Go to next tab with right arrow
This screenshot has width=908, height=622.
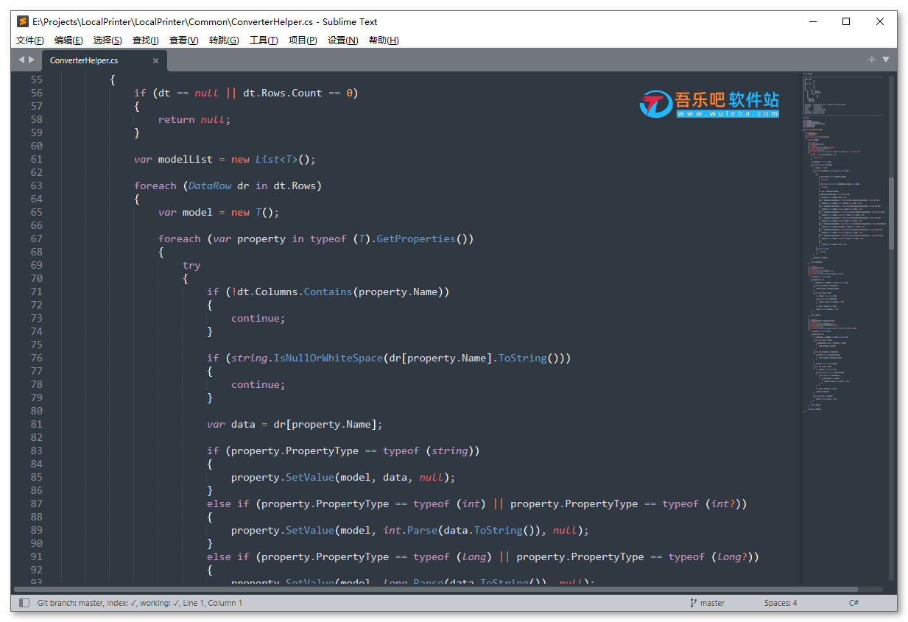point(32,60)
